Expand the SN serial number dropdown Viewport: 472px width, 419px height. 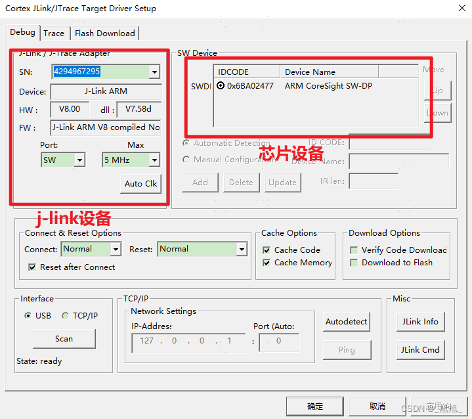[154, 72]
